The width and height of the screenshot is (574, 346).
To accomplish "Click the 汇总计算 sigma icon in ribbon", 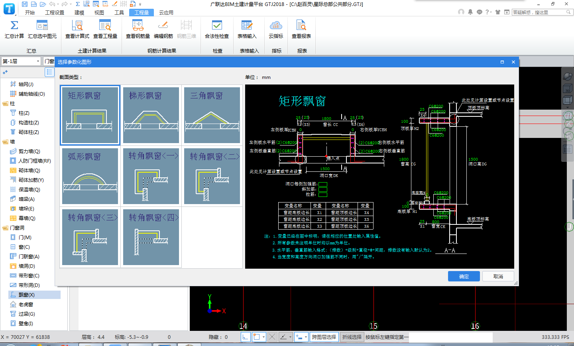I will click(x=14, y=26).
